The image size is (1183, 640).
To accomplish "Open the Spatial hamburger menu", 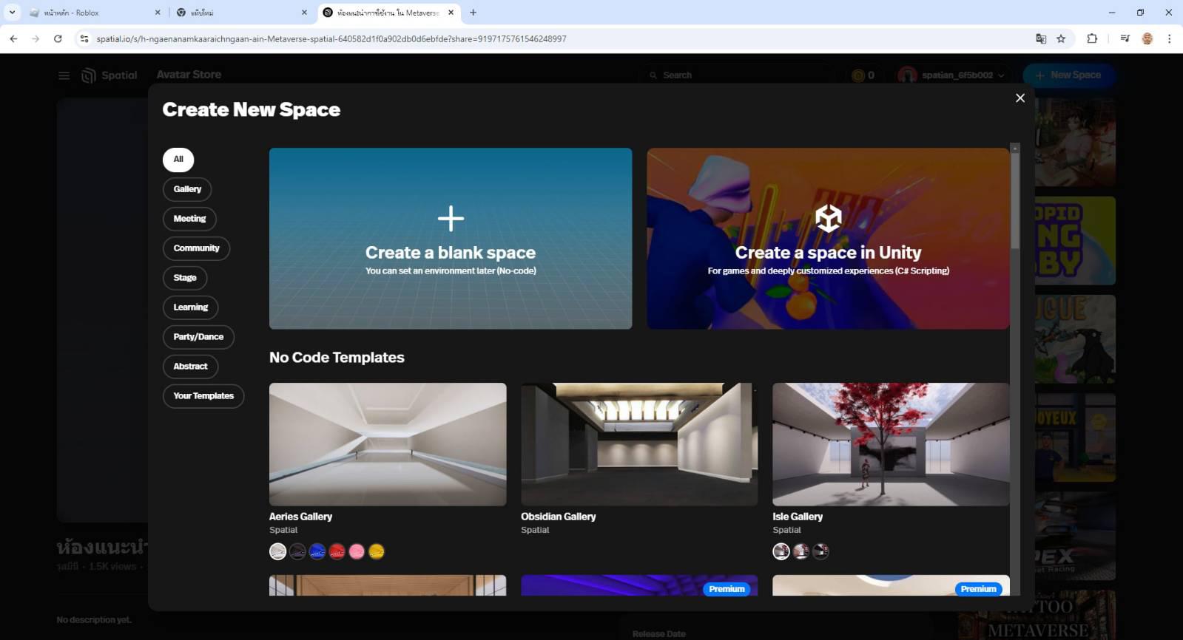I will pos(64,75).
